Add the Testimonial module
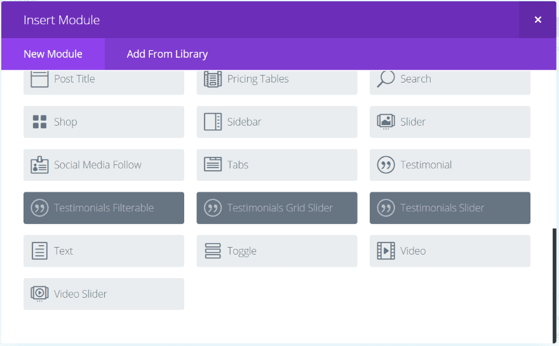 coord(450,165)
